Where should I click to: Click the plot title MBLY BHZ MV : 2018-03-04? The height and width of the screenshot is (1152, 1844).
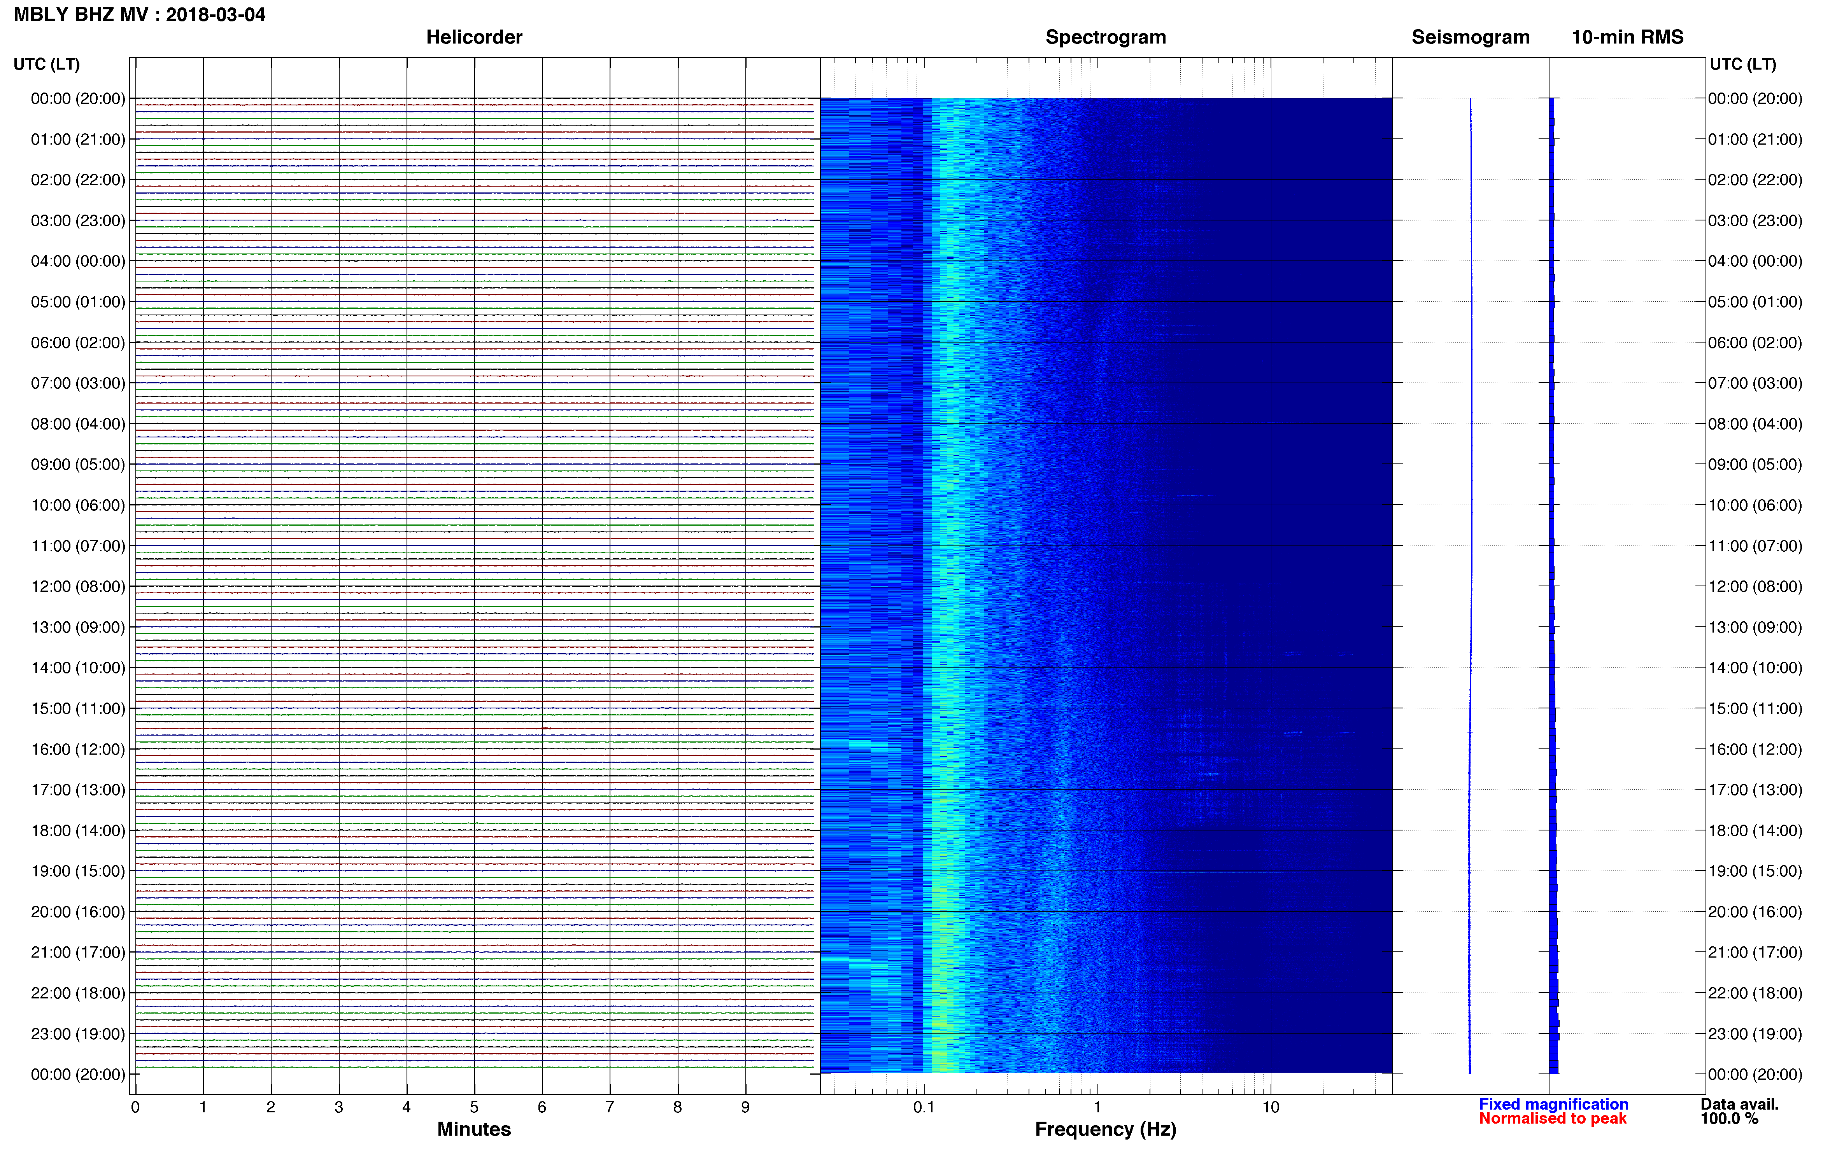click(x=140, y=14)
